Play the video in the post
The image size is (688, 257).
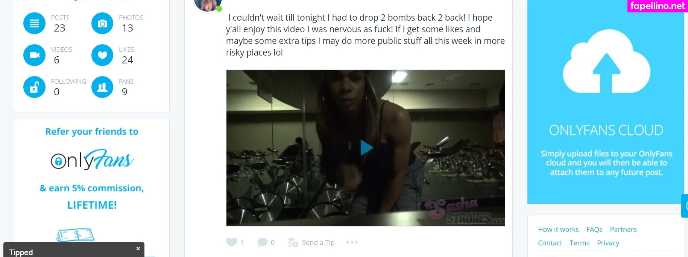point(366,148)
